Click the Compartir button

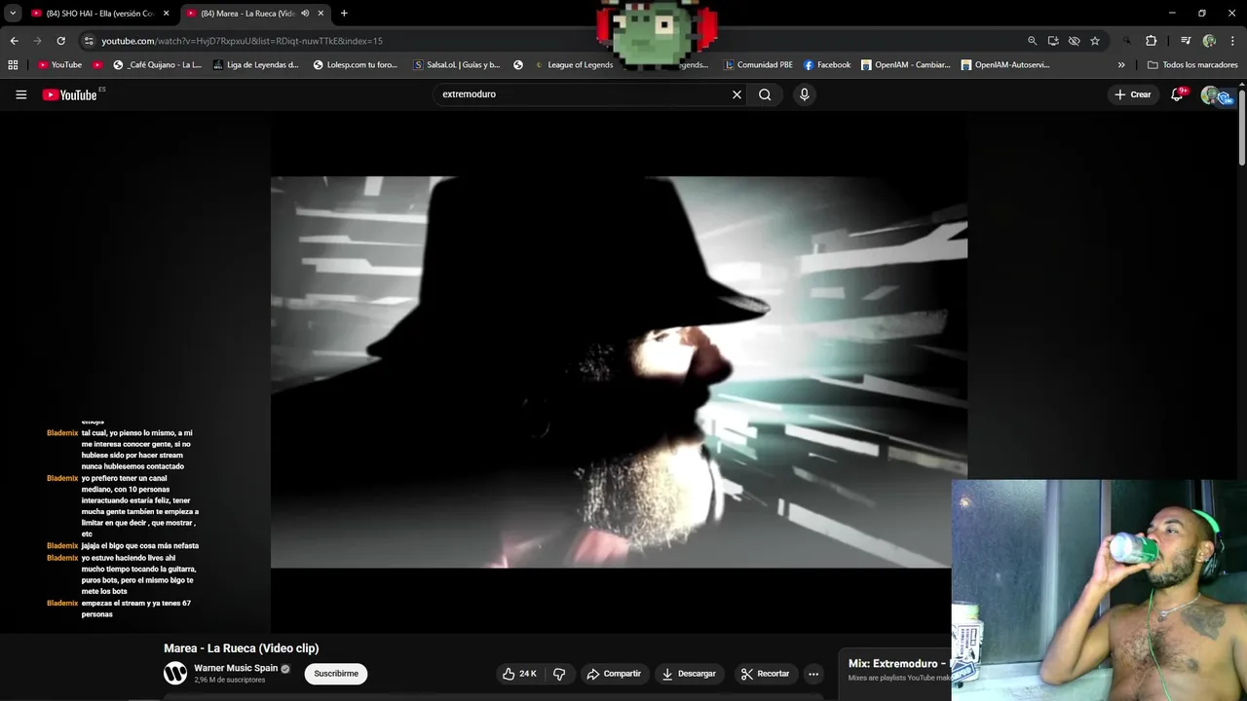[x=614, y=674]
